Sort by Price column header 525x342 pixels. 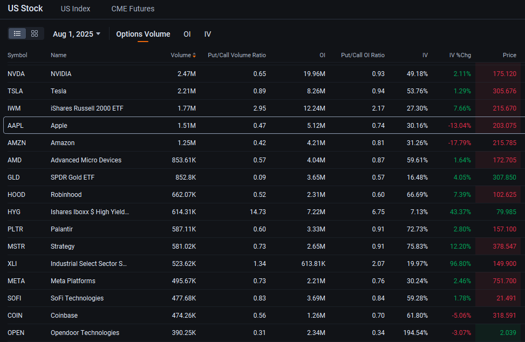[x=509, y=55]
